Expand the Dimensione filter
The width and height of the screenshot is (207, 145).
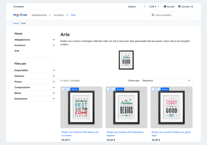tap(35, 99)
